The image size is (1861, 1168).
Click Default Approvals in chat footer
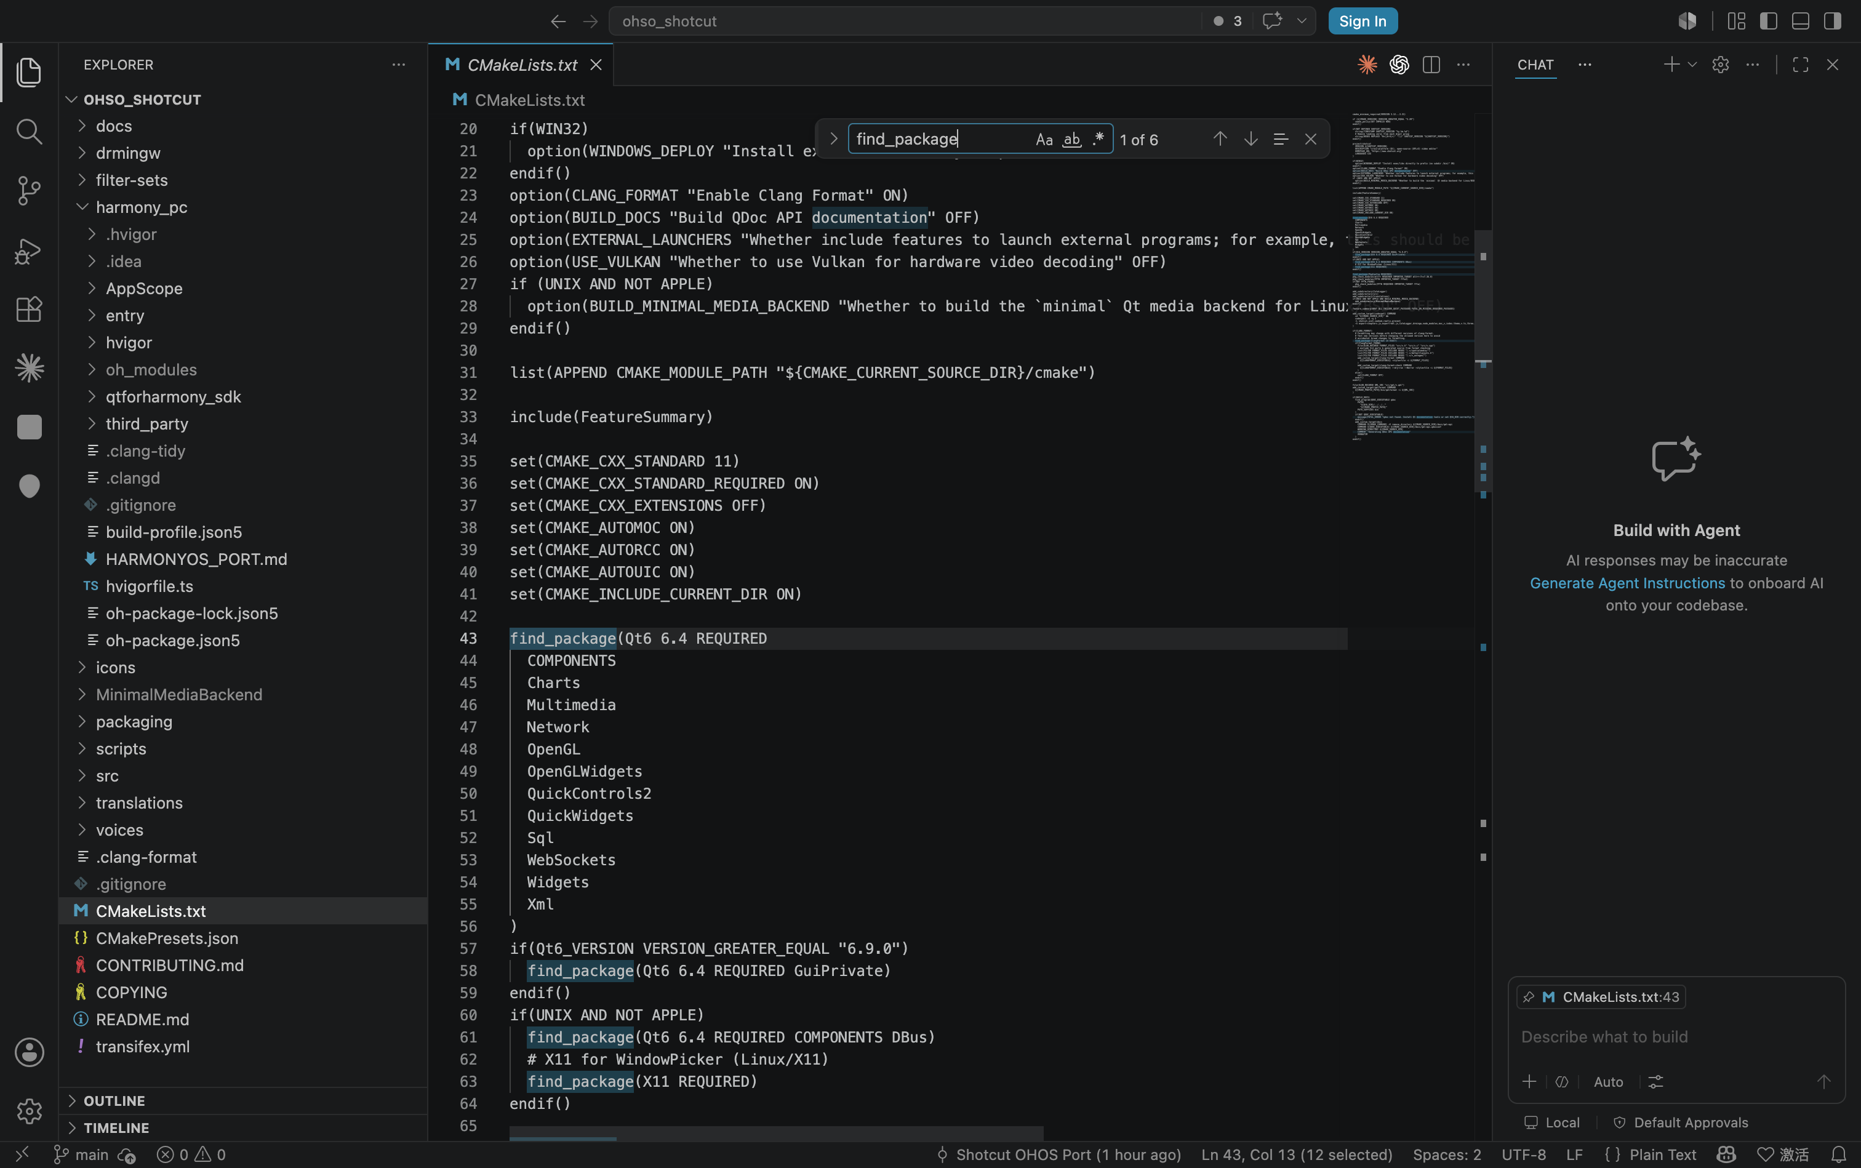1681,1122
